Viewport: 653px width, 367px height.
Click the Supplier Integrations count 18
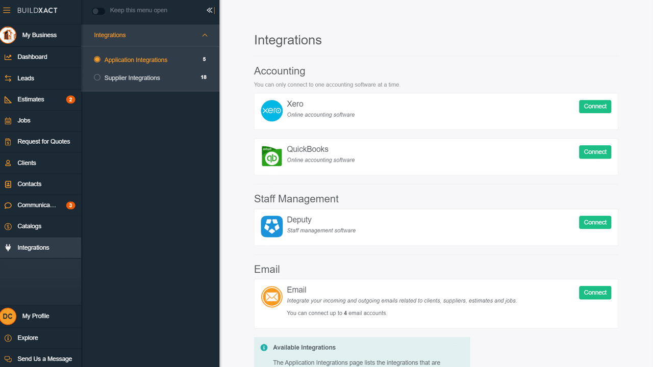pyautogui.click(x=204, y=77)
